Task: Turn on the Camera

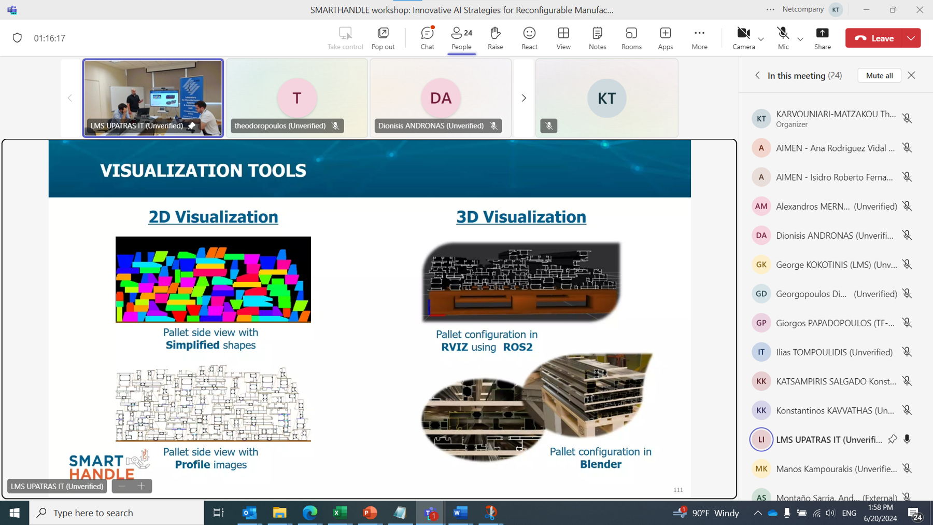Action: click(743, 38)
